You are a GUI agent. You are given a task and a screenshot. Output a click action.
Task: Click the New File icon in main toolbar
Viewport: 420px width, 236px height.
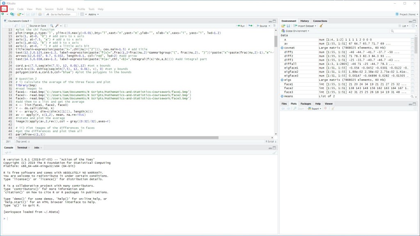2,14
